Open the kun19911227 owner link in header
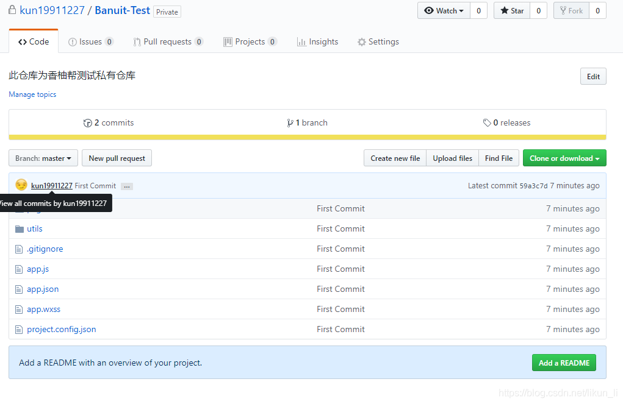Image resolution: width=623 pixels, height=404 pixels. click(52, 10)
